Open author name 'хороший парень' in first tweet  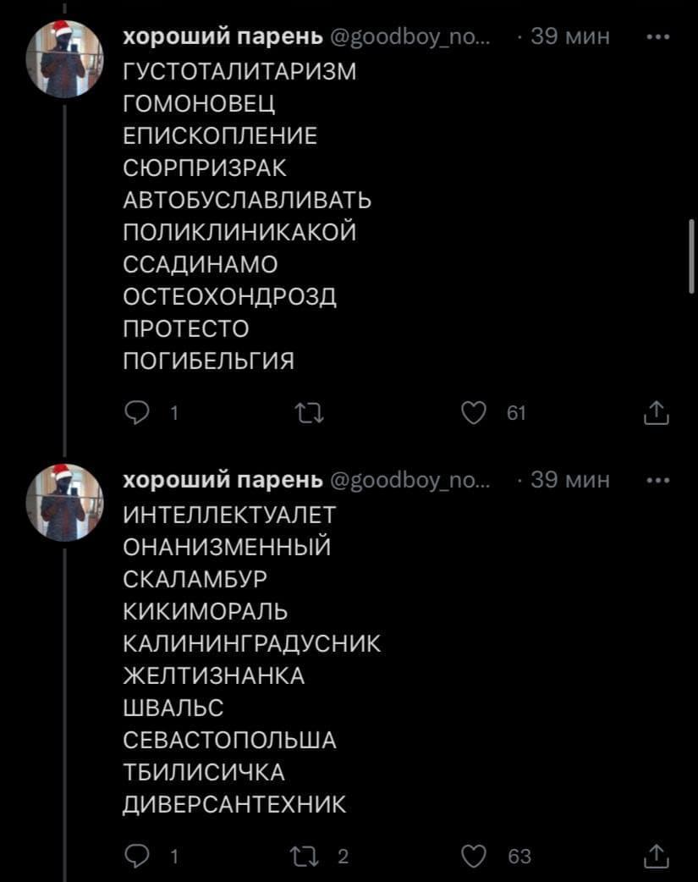tap(223, 37)
